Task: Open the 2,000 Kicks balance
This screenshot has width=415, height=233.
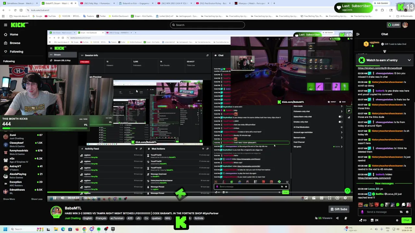Action: 394,25
